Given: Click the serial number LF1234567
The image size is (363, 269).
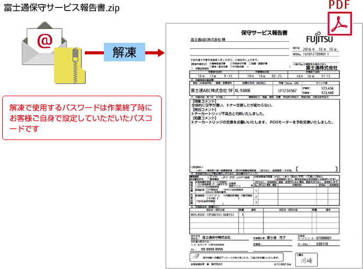Looking at the screenshot, I should pyautogui.click(x=287, y=91).
